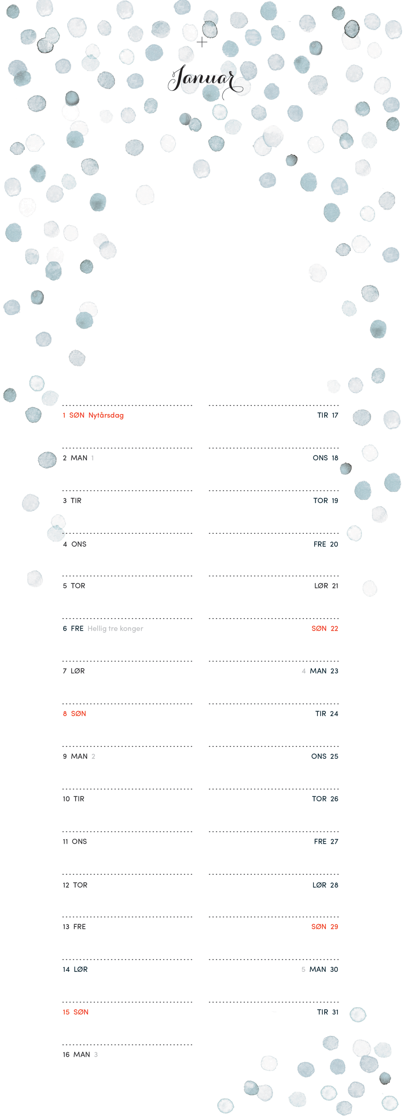Select the red SØN 29 entry
The image size is (404, 1119).
pos(325,927)
